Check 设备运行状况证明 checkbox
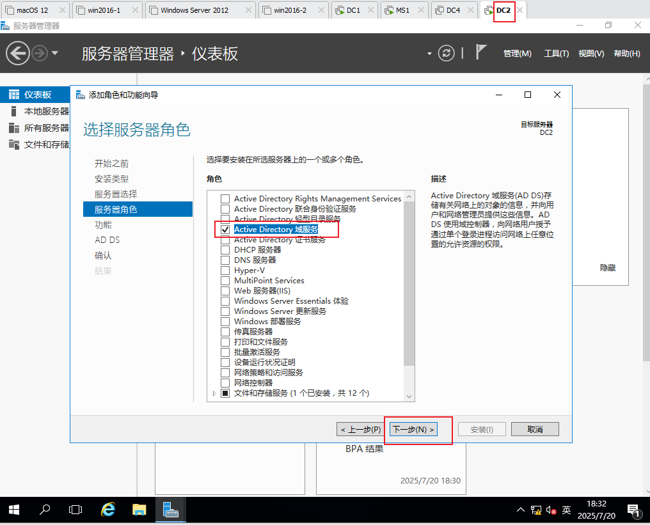 [x=225, y=362]
